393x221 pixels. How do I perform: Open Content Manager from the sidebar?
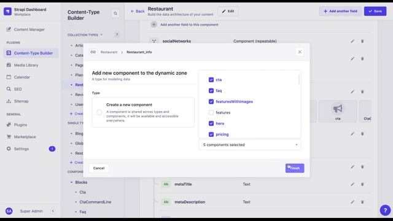(29, 29)
